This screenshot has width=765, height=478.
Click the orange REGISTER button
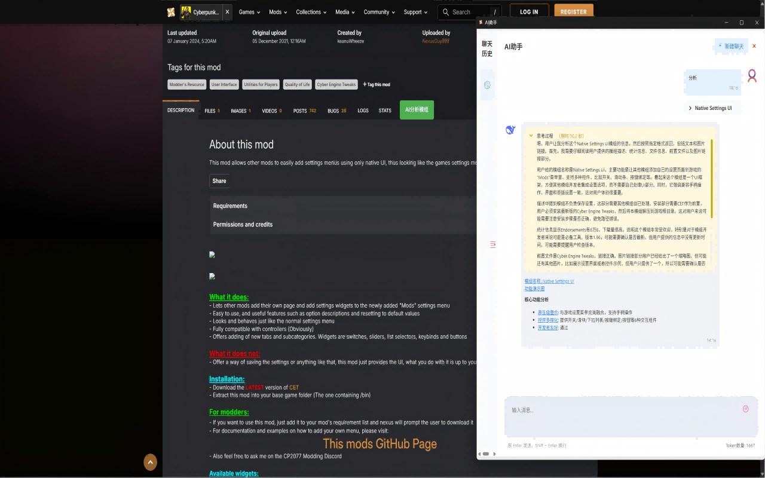tap(574, 12)
